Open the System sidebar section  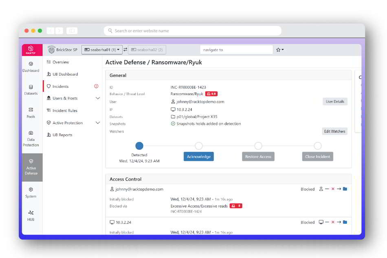click(x=31, y=192)
